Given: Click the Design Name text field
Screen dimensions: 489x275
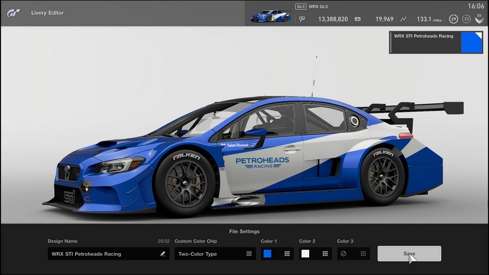Looking at the screenshot, I should [102, 253].
